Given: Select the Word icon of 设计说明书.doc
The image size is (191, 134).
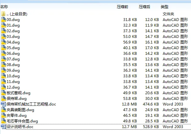Looking at the screenshot, I should coord(3,127).
